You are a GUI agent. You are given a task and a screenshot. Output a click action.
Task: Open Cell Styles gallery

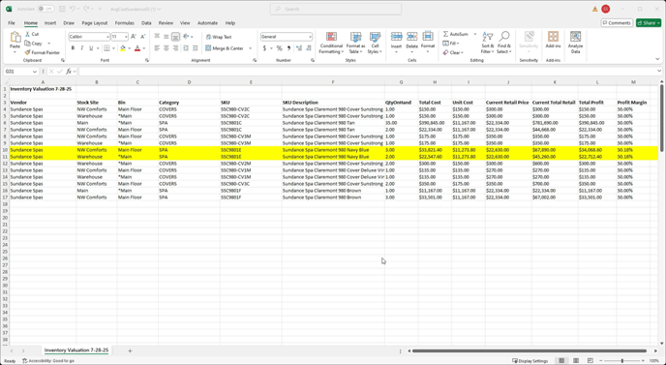[375, 43]
